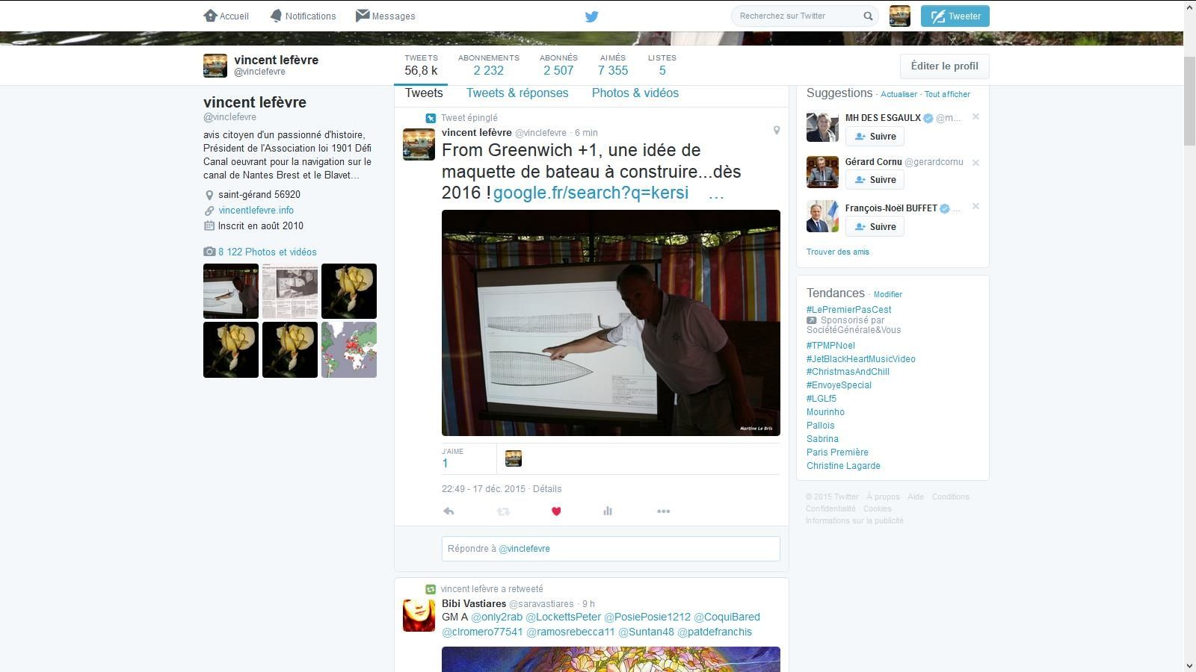Open the boat plan photo in the tweet

611,323
